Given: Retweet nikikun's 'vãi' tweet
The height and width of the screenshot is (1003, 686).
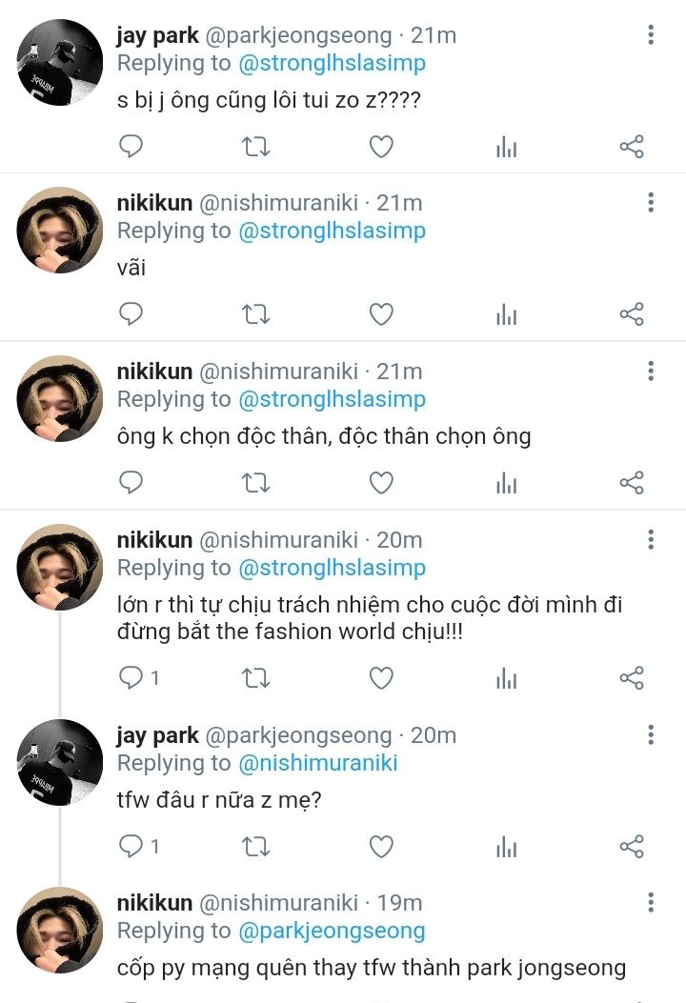Looking at the screenshot, I should [255, 314].
